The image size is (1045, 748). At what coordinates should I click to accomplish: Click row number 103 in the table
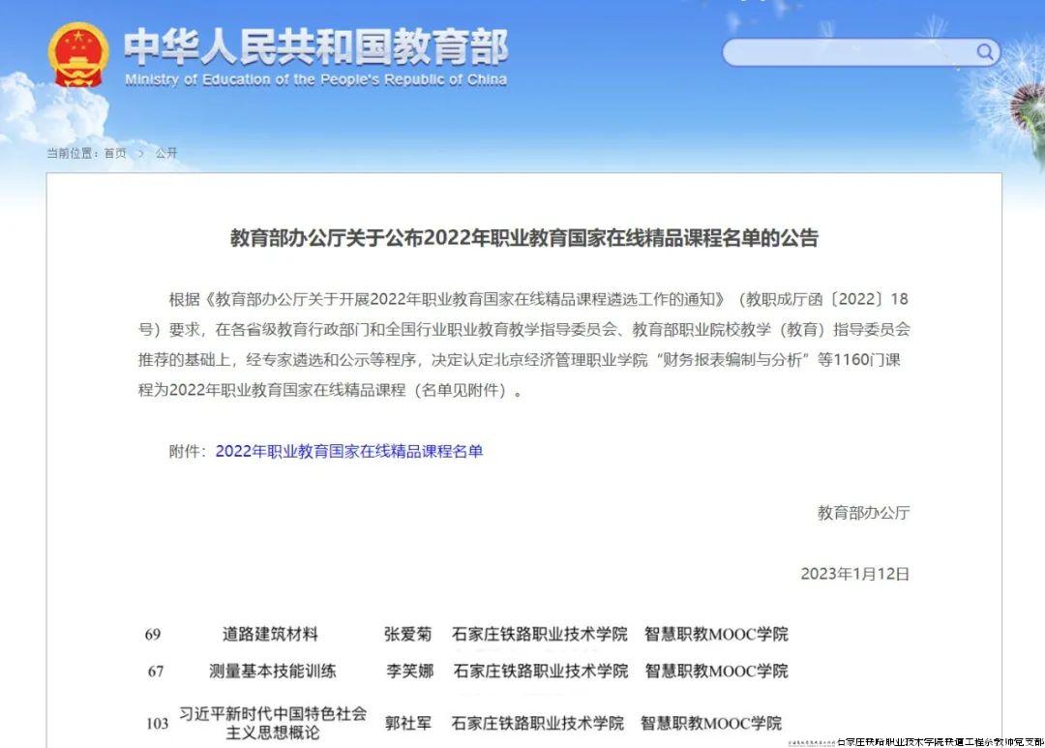(157, 723)
